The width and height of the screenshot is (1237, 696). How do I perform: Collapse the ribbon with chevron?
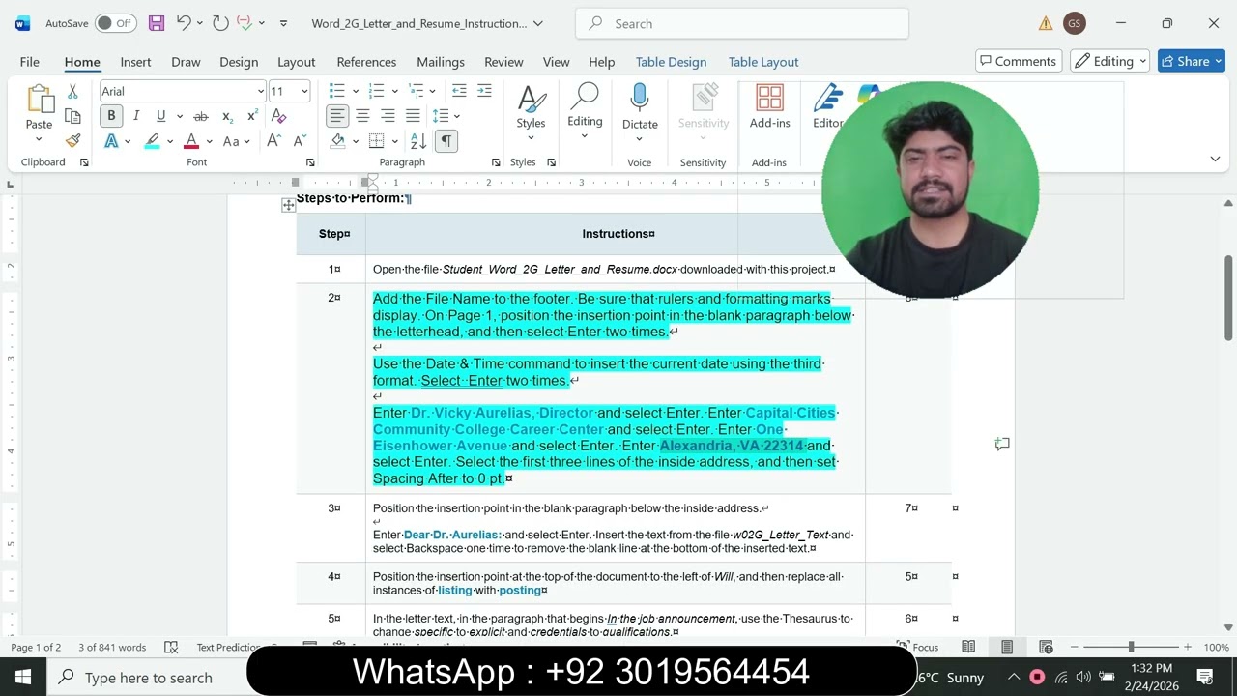click(1215, 159)
